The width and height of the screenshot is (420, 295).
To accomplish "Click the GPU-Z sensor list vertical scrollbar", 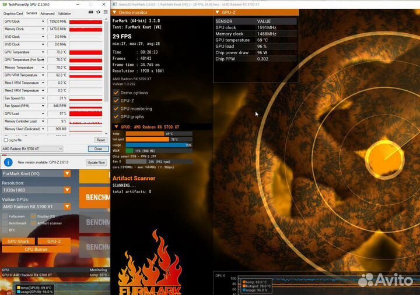I will click(106, 62).
